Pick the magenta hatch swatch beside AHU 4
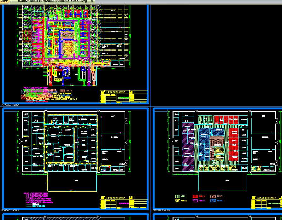Image resolution: width=282 pixels, height=220 pixels. 195,200
